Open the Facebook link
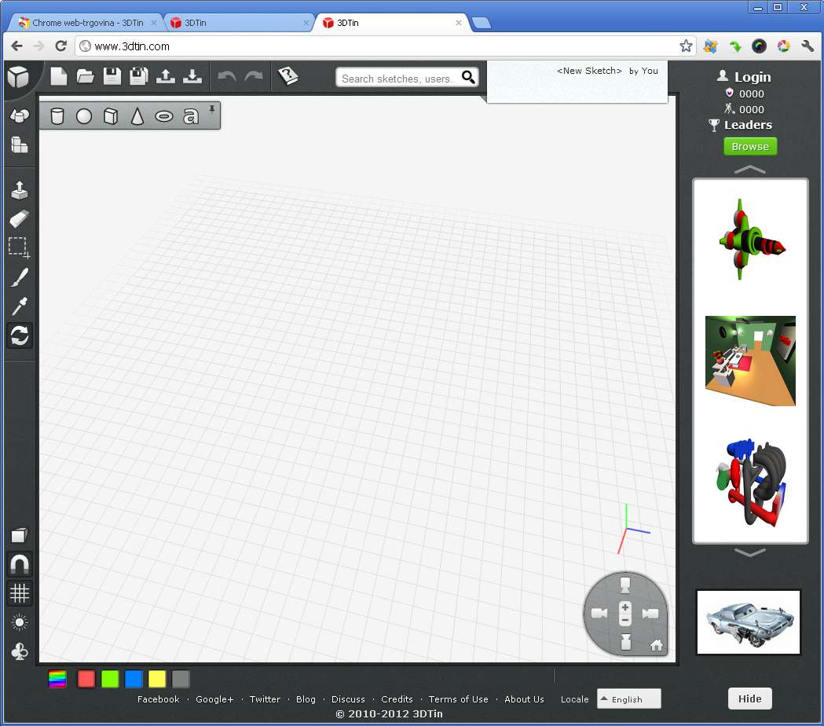This screenshot has width=824, height=726. [158, 699]
